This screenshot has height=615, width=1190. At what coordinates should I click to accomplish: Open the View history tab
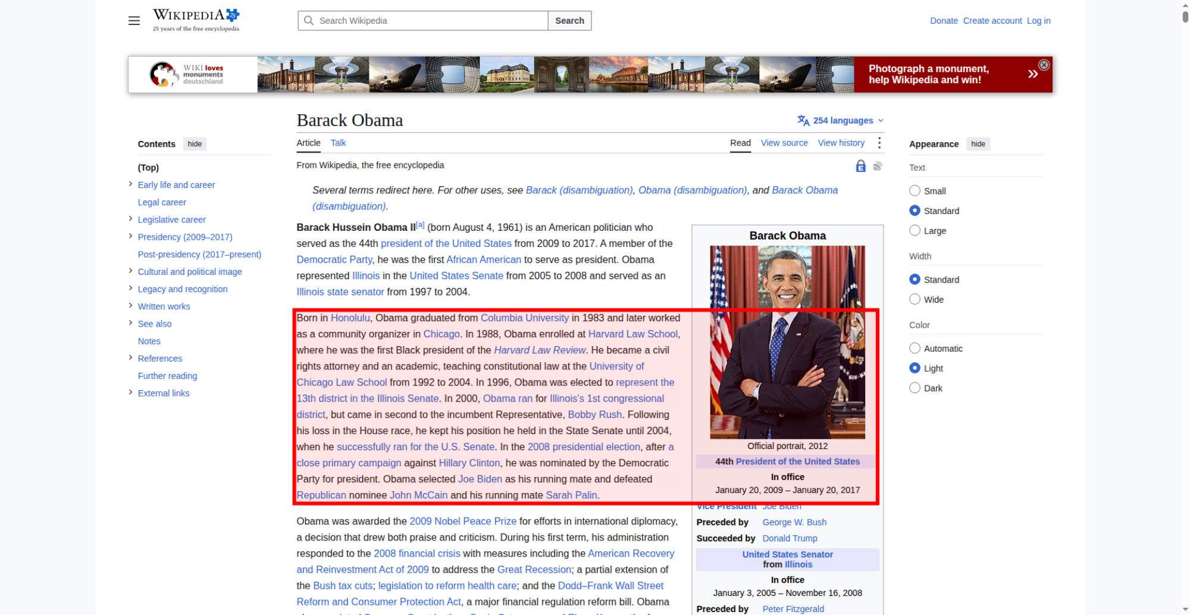click(841, 143)
